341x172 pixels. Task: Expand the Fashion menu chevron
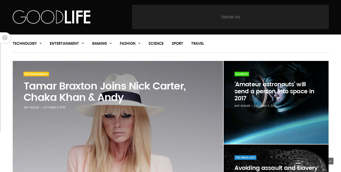[x=139, y=43]
